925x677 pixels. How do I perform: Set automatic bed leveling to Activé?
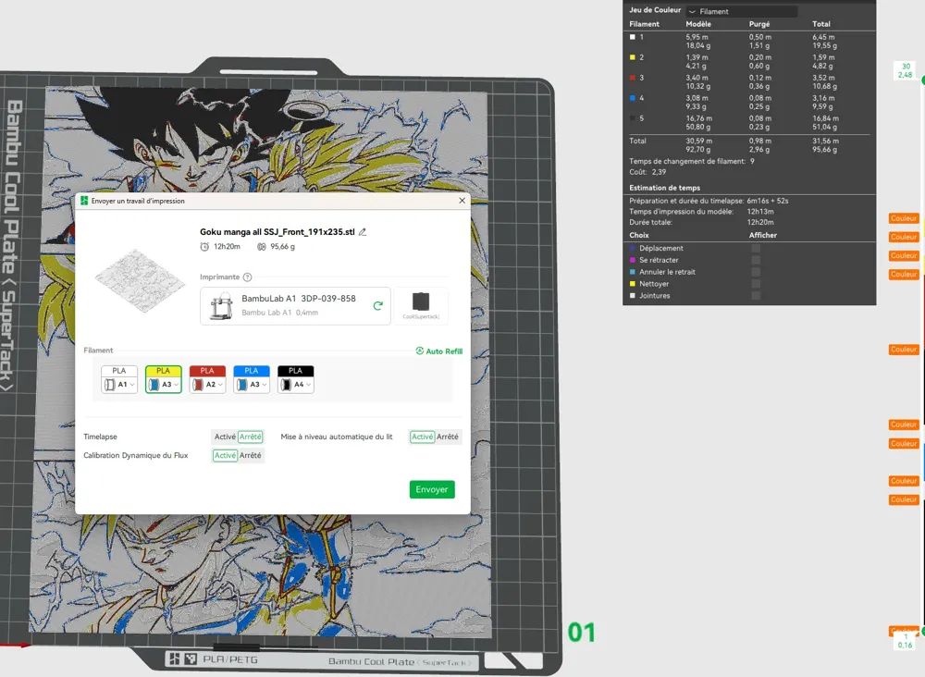[423, 437]
